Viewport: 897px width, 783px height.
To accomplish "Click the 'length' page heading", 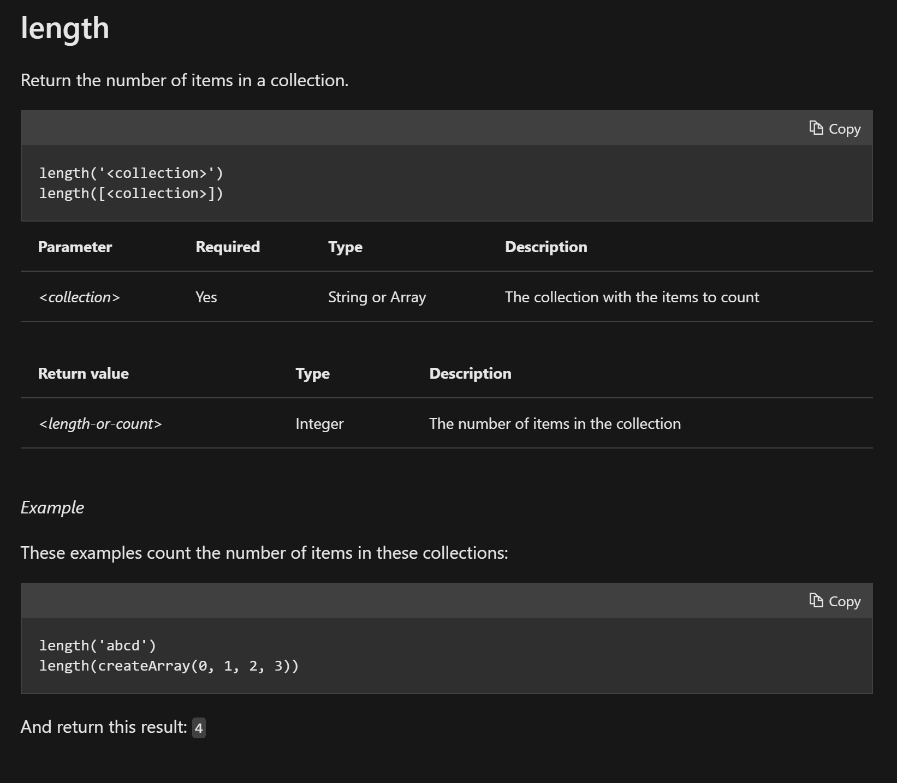I will click(65, 28).
